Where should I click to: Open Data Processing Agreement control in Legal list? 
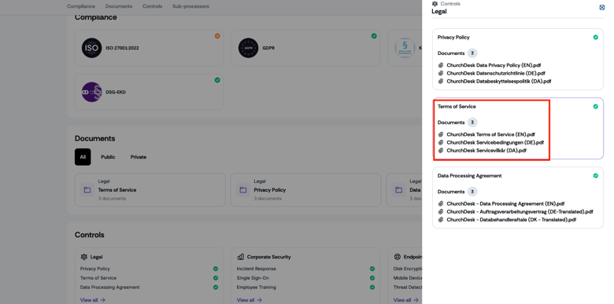point(109,288)
